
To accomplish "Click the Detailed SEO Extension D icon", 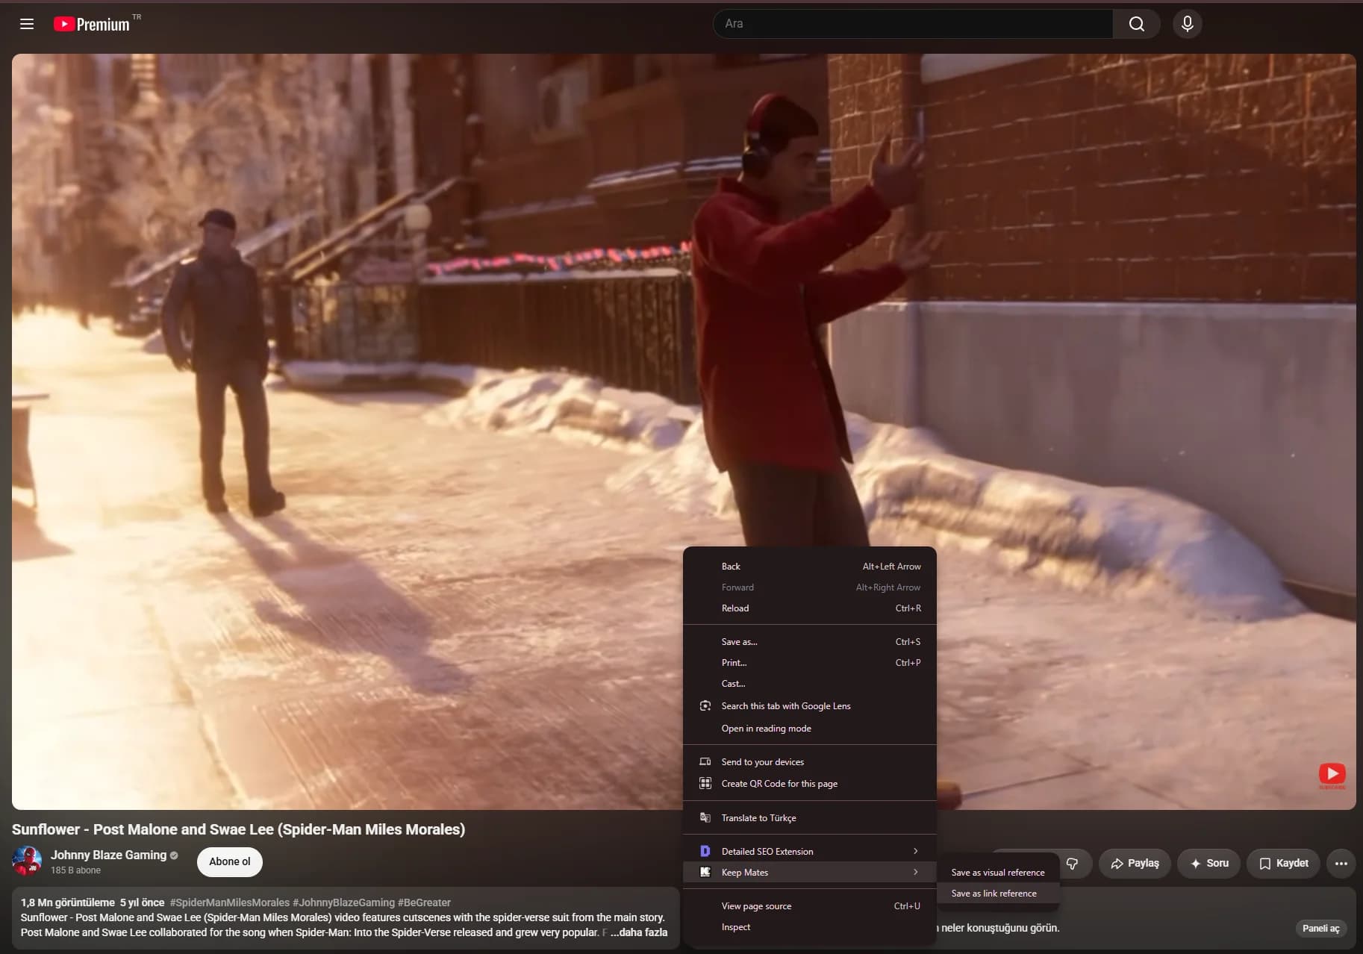I will point(705,851).
